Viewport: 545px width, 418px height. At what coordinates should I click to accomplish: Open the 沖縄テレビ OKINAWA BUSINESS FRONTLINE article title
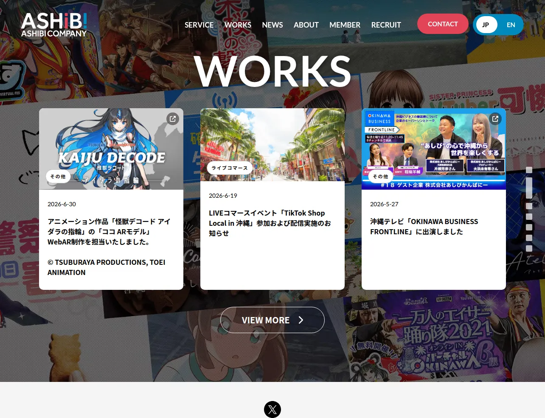click(424, 227)
